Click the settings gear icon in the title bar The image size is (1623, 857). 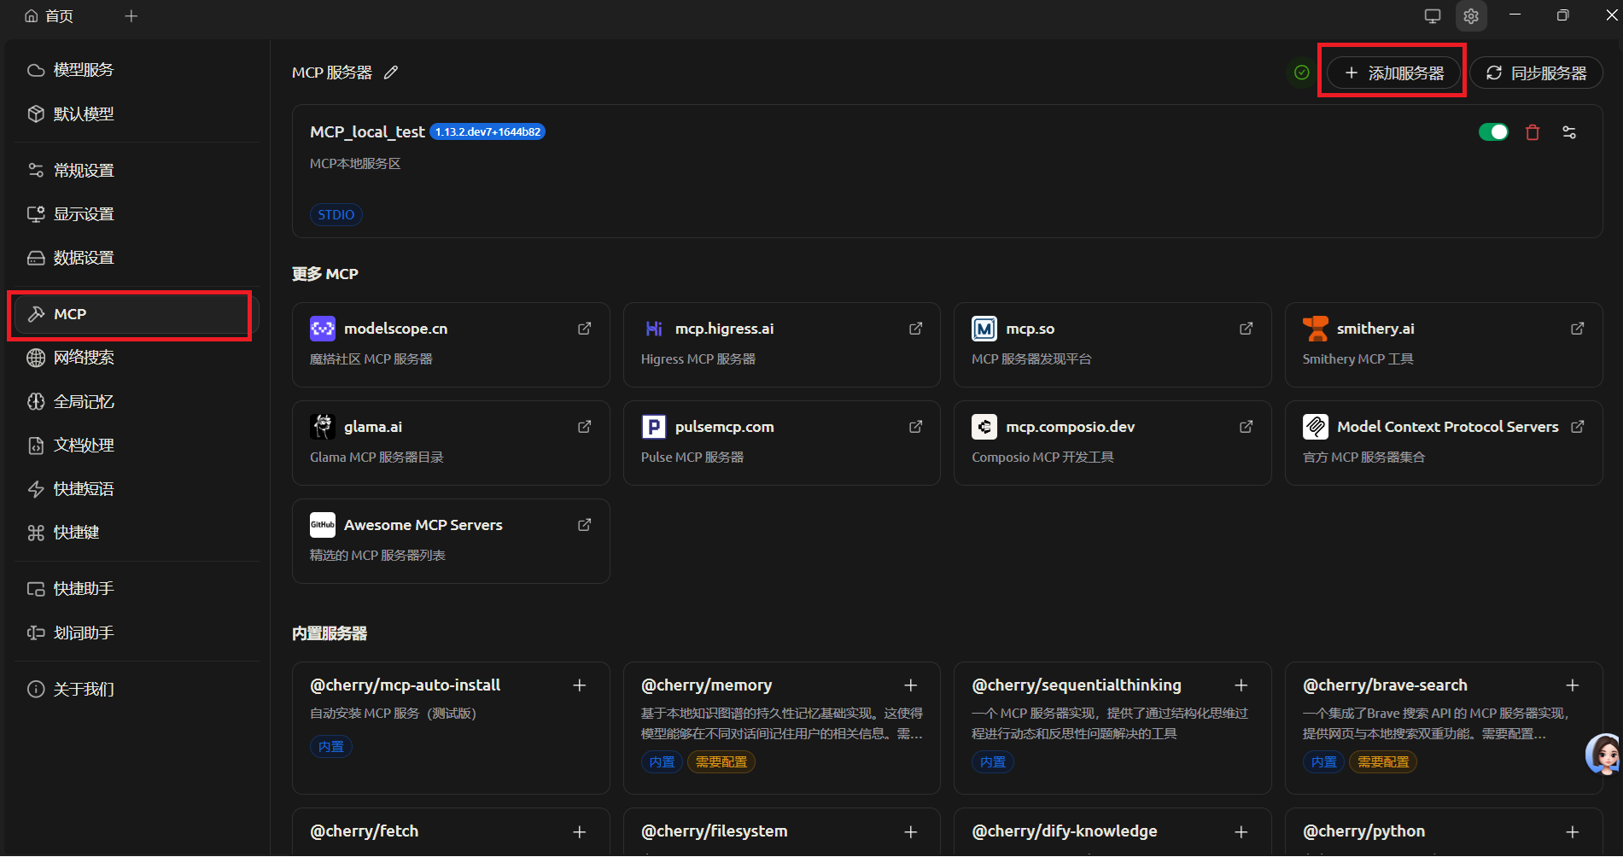[1471, 15]
